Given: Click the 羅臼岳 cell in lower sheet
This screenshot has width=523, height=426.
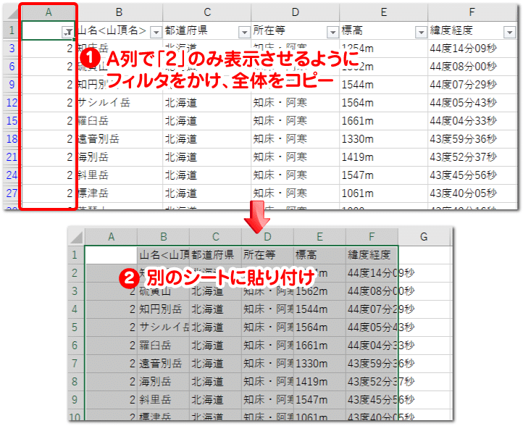Looking at the screenshot, I should coord(163,346).
